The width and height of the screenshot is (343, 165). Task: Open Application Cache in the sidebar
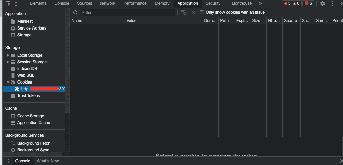[x=34, y=123]
